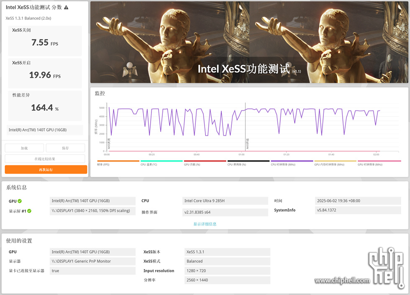The image size is (410, 295).
Task: Click the v2.31.8385 s64 version field
Action: (x=225, y=212)
